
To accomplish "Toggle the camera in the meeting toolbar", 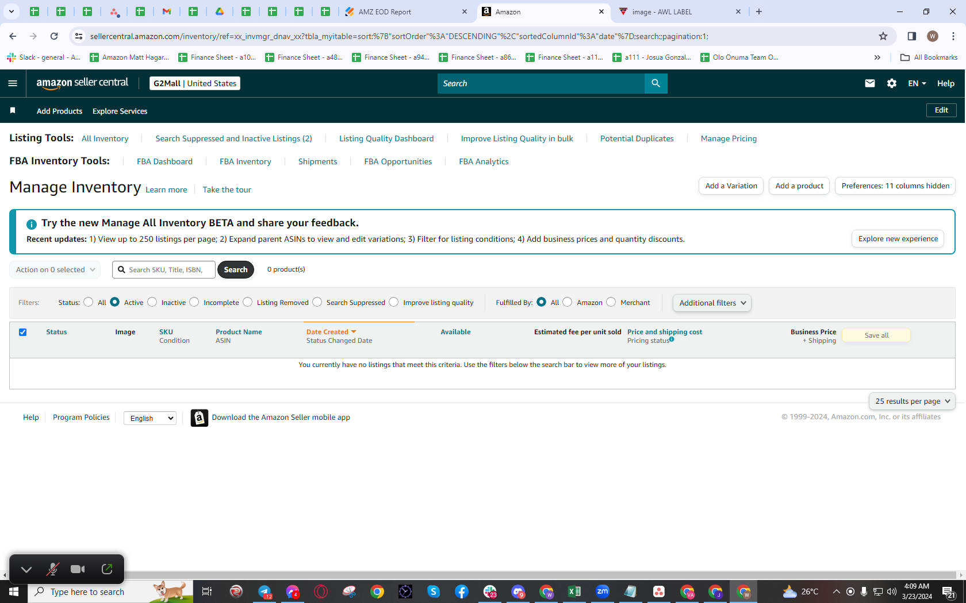I will click(78, 569).
